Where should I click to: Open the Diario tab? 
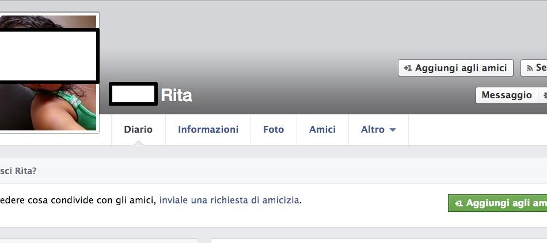(x=138, y=129)
